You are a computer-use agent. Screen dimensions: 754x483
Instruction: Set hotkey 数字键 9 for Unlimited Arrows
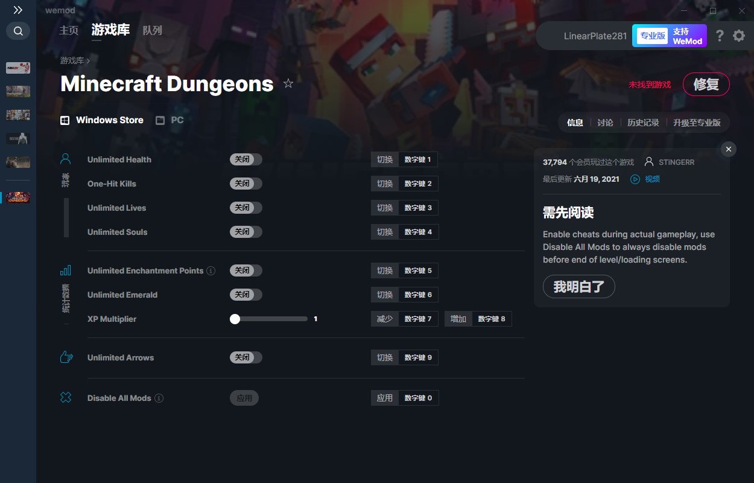pyautogui.click(x=418, y=357)
